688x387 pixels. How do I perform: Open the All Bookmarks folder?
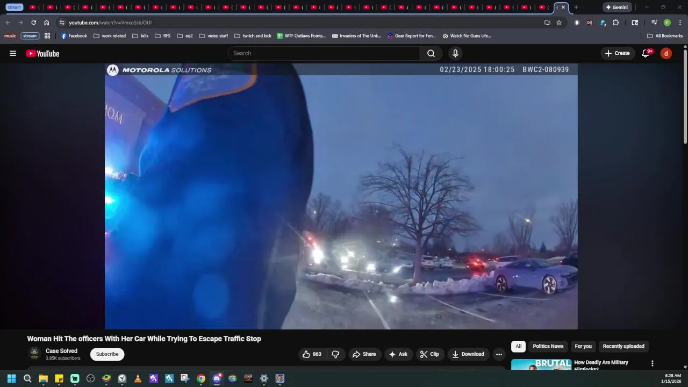point(665,36)
